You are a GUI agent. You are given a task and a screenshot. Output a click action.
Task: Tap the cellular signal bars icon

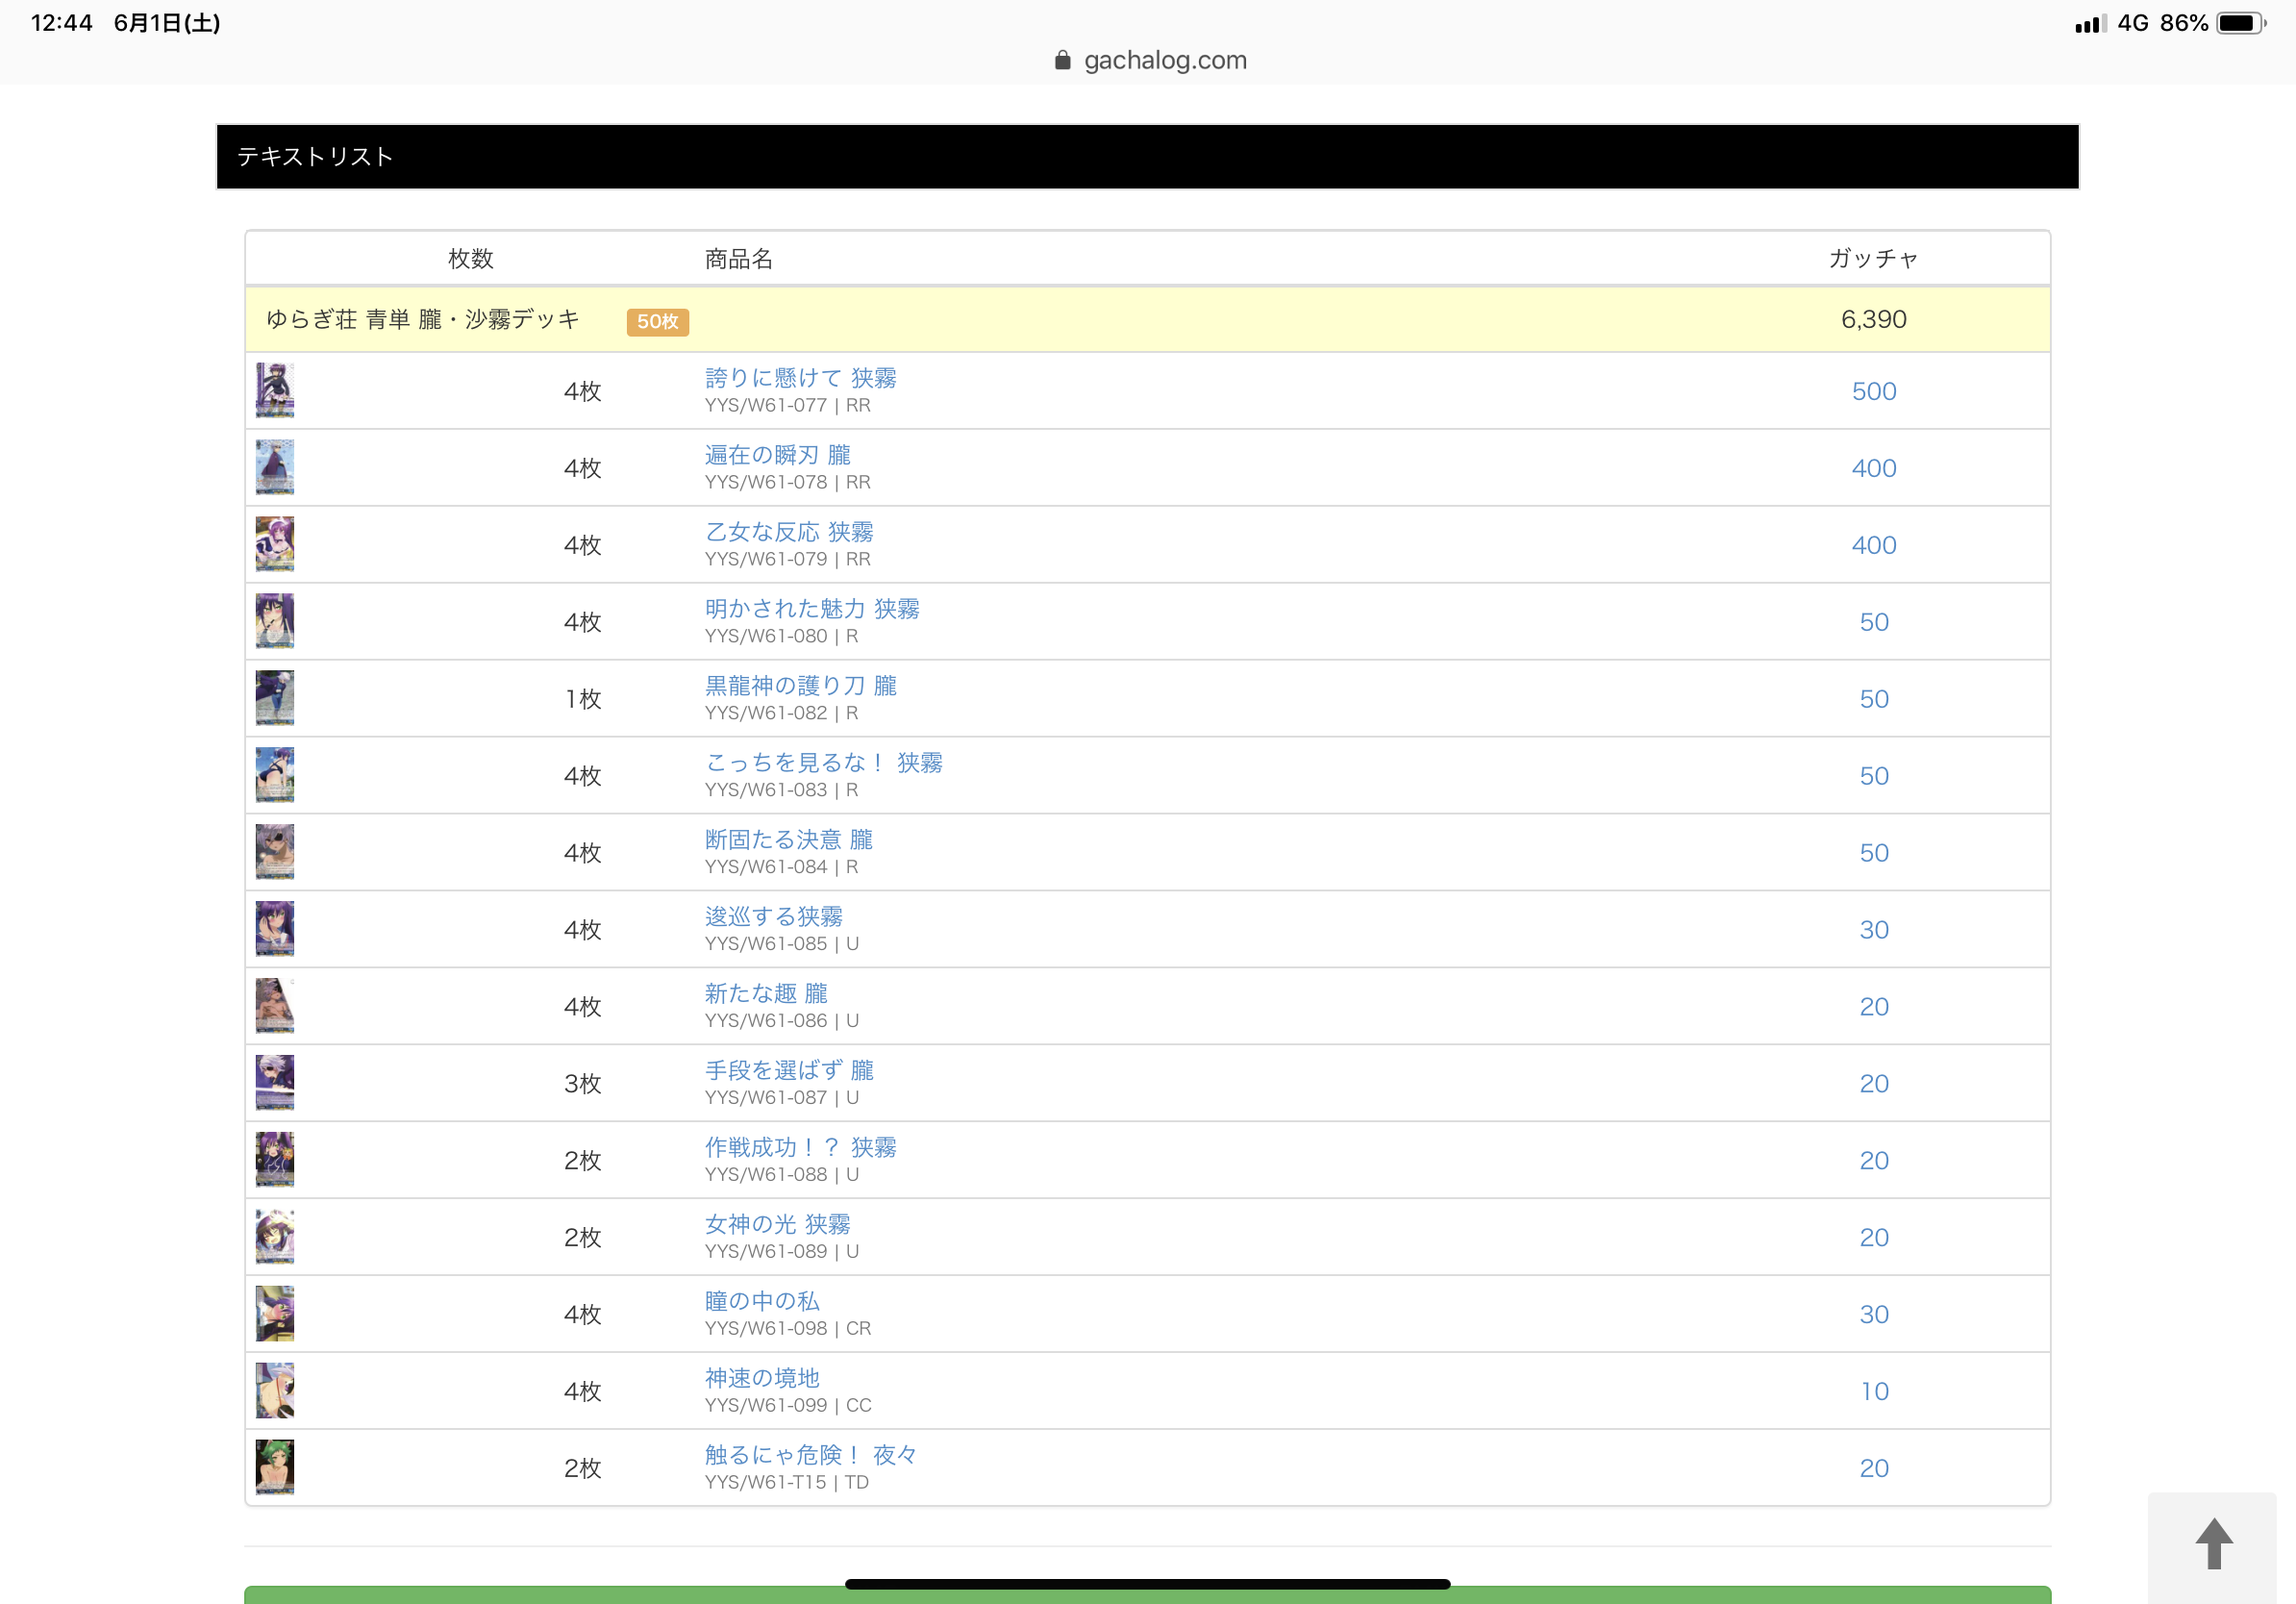pyautogui.click(x=2090, y=24)
